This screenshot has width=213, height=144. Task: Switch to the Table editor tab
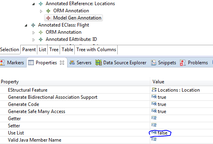(x=67, y=50)
